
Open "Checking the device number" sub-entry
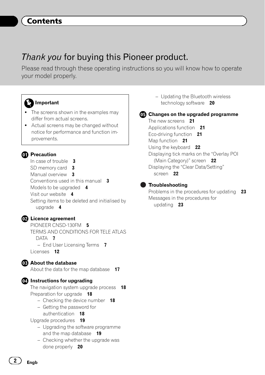74,300
